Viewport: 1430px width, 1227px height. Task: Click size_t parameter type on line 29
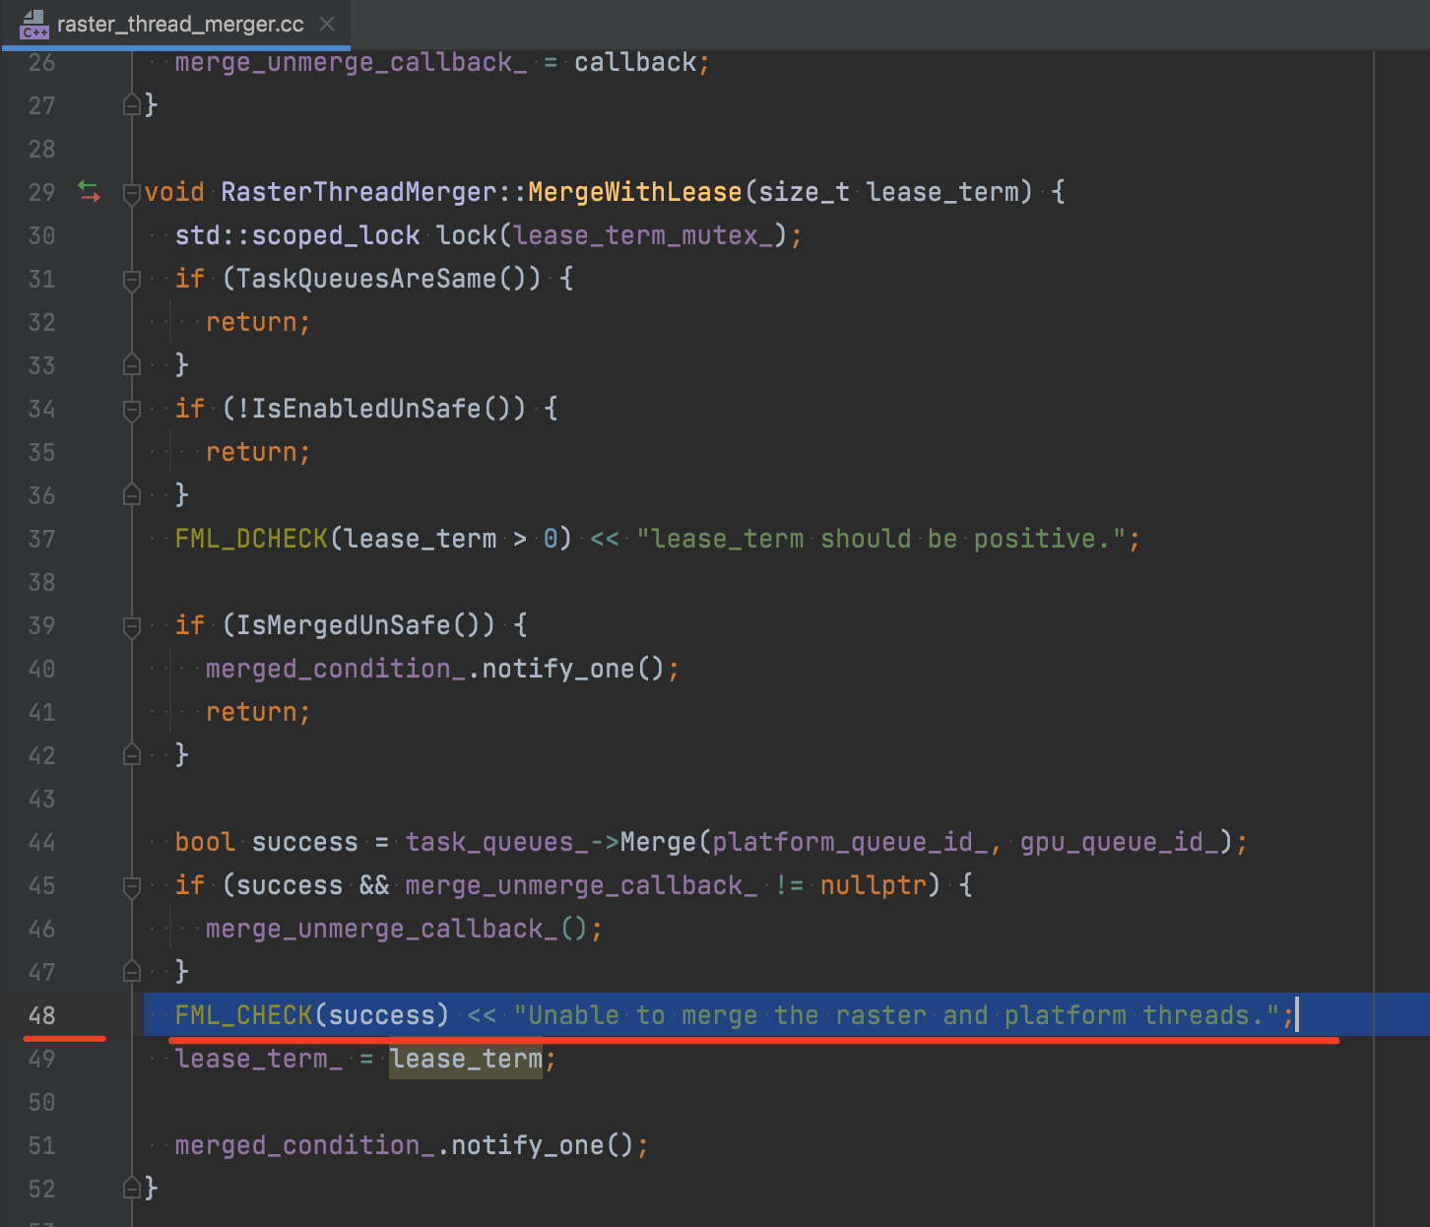(x=804, y=192)
